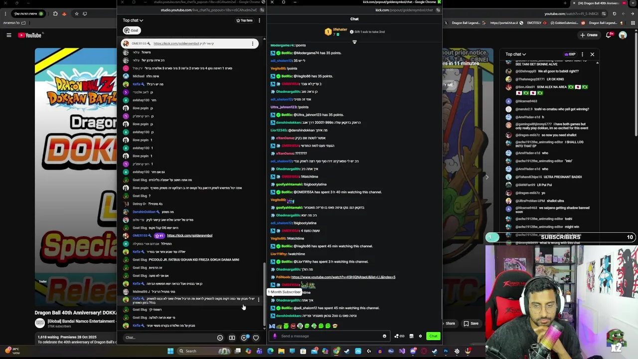638x359 pixels.
Task: Open the YouTube hamburger guide menu
Action: pyautogui.click(x=8, y=35)
